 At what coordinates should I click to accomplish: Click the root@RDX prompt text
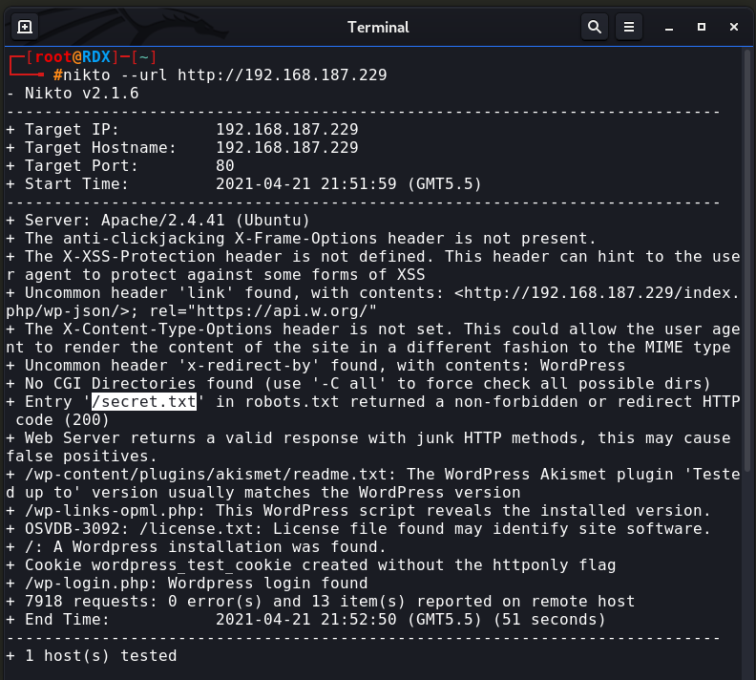73,57
